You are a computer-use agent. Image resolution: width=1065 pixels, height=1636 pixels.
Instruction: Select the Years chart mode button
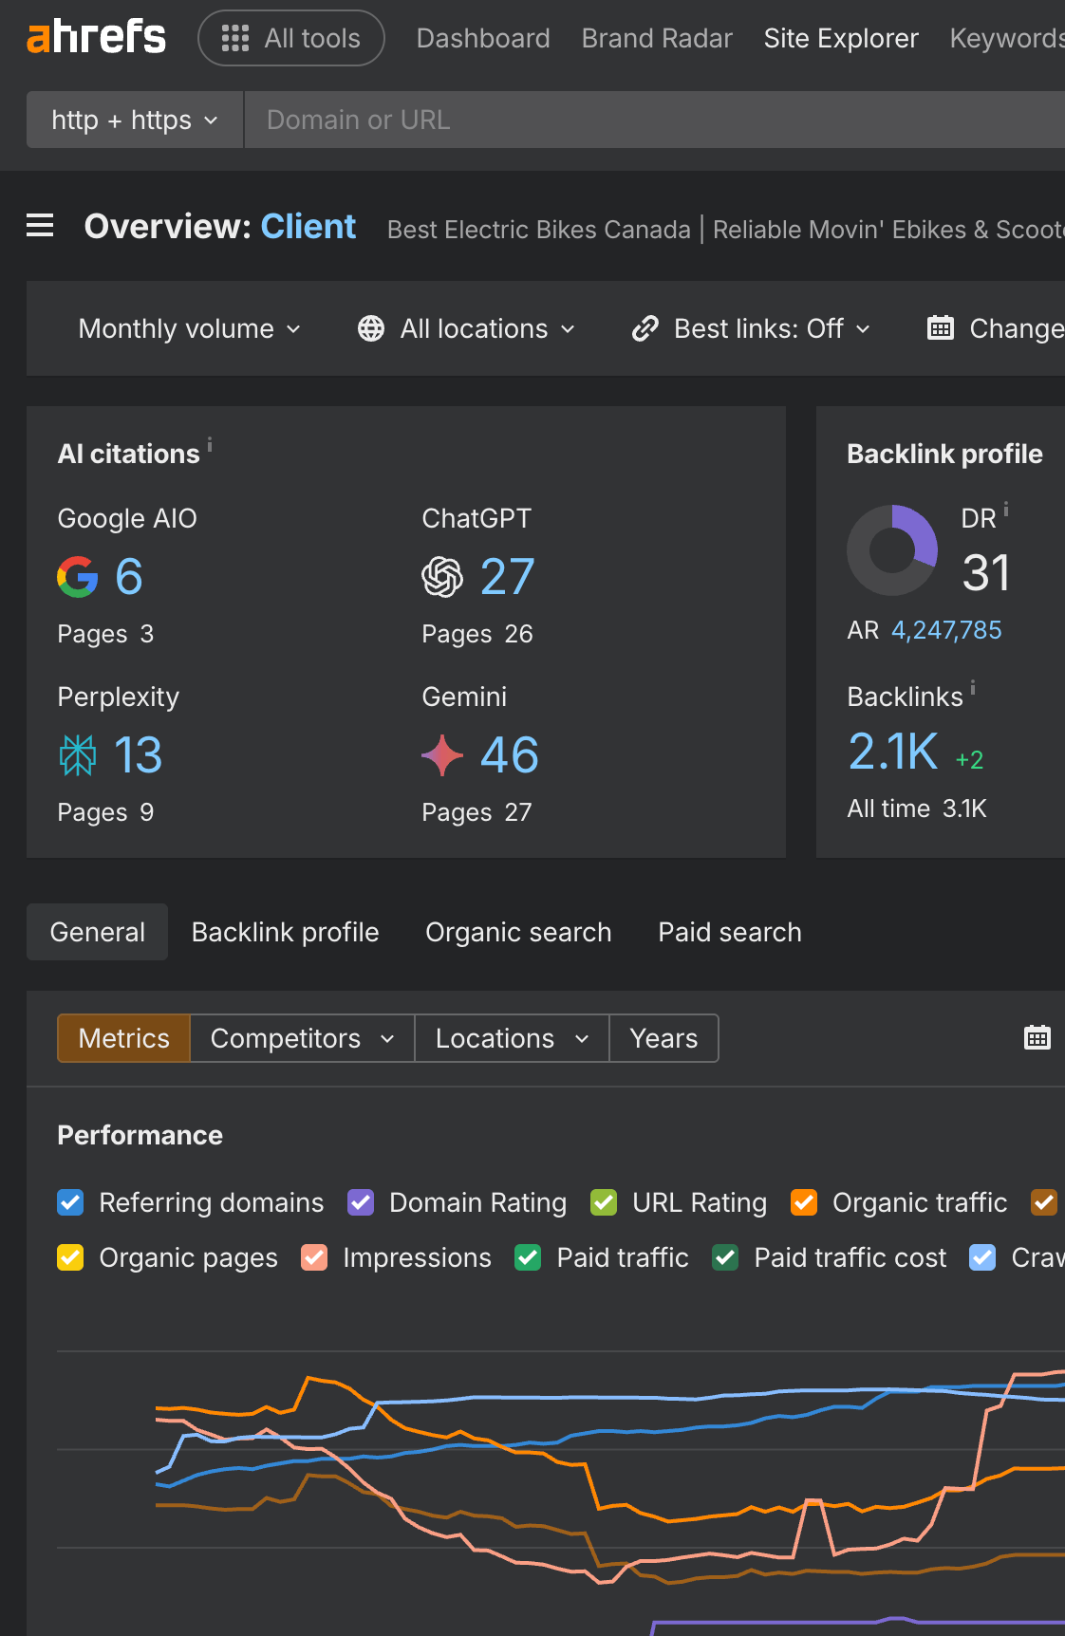(x=663, y=1038)
